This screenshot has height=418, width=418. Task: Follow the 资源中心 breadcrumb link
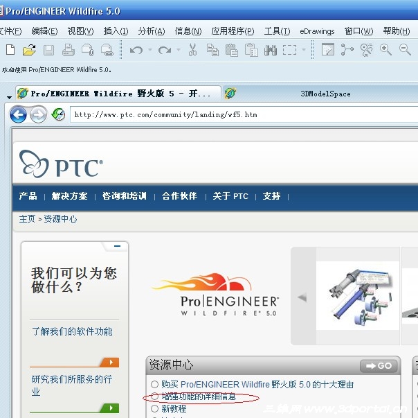(x=60, y=219)
